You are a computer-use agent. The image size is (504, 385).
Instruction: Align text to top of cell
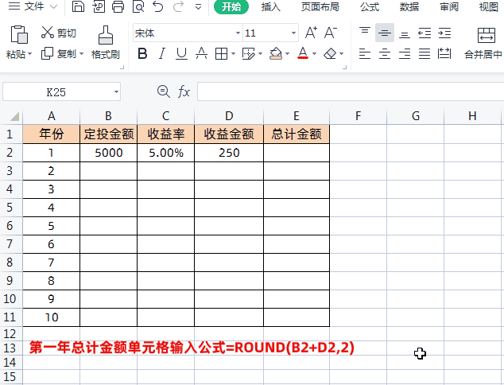[x=365, y=33]
